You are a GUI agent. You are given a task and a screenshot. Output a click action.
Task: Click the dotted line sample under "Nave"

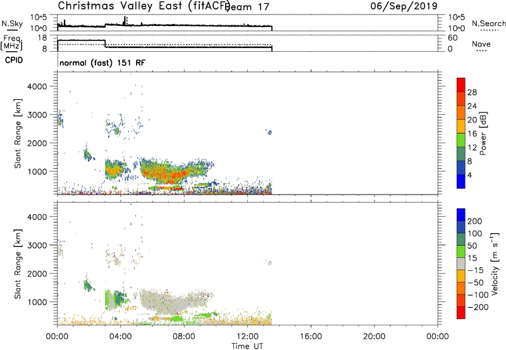point(481,51)
